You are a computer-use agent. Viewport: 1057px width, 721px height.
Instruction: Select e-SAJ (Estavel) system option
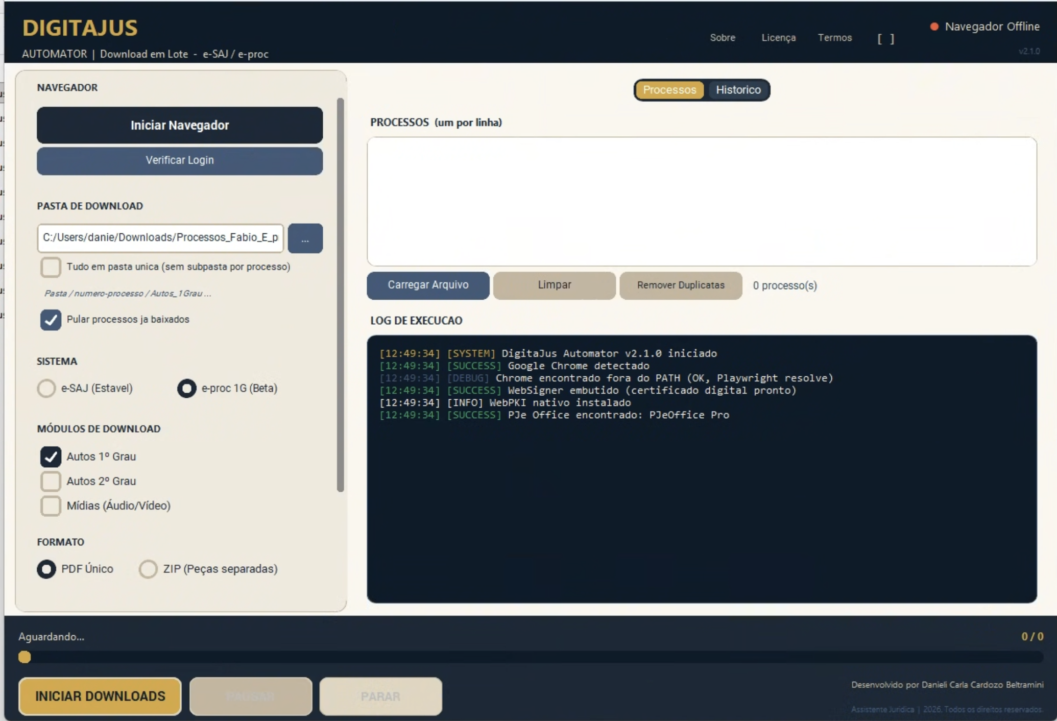pyautogui.click(x=46, y=389)
